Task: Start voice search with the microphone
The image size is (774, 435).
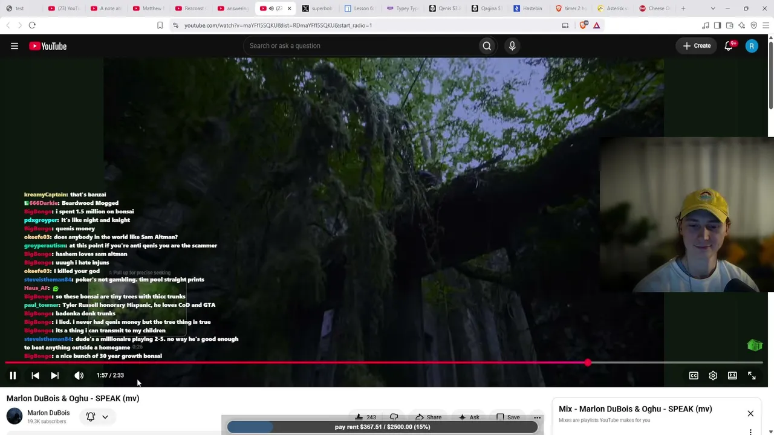Action: coord(512,46)
